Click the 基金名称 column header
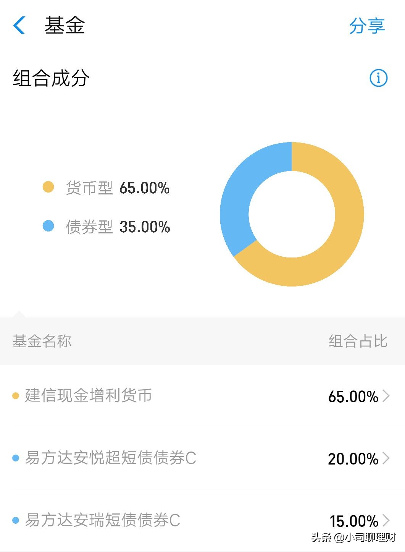The width and height of the screenshot is (405, 552). pos(43,341)
